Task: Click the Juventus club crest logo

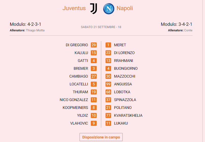Action: click(x=94, y=8)
